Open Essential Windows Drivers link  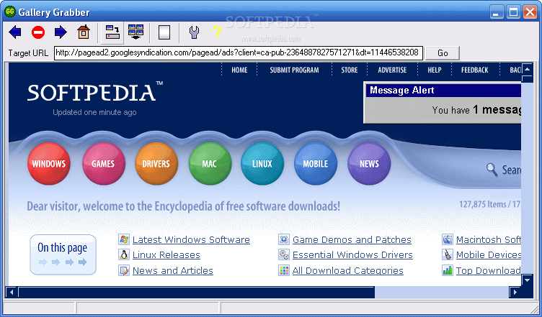[x=352, y=255]
